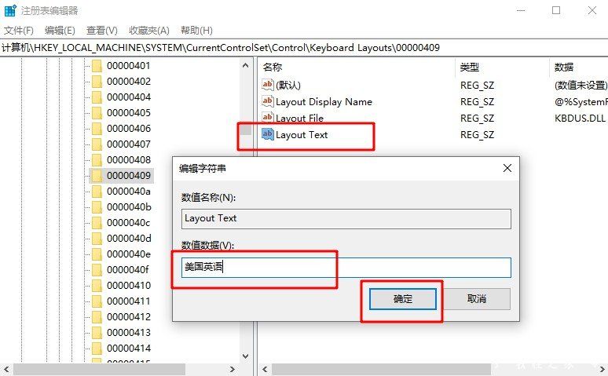Select folder icon of key 0000040c
This screenshot has height=376, width=608.
coord(97,223)
